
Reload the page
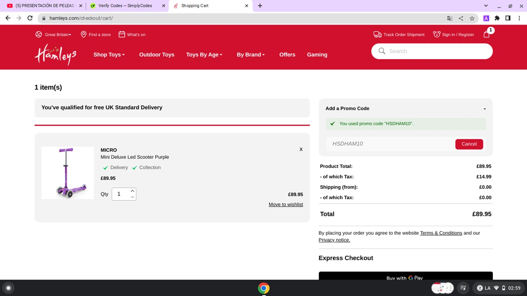[30, 18]
